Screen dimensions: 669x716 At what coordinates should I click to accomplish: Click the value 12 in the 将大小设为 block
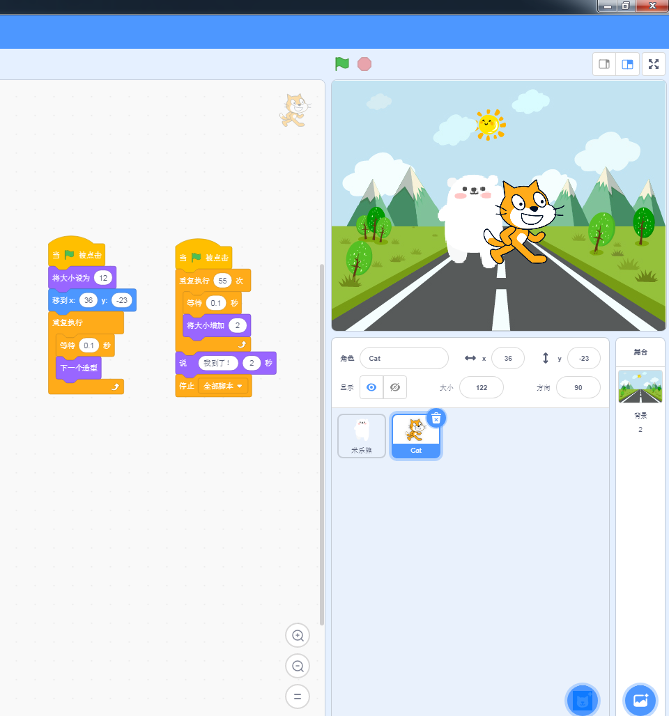coord(103,278)
